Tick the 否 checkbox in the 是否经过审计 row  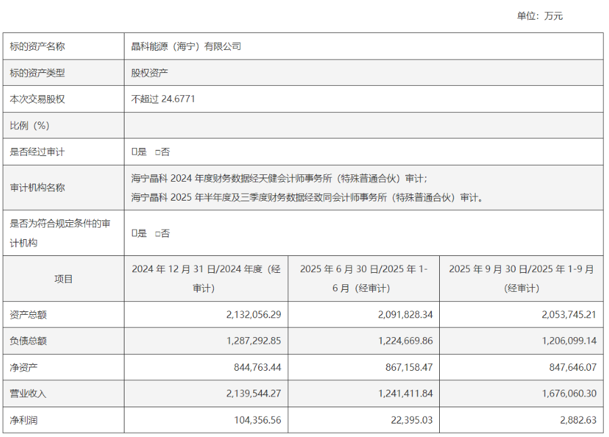tap(157, 153)
